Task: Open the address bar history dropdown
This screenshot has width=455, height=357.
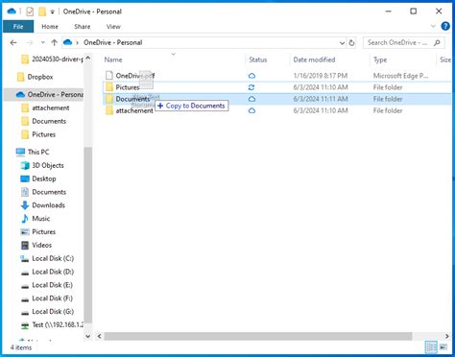Action: [x=342, y=43]
